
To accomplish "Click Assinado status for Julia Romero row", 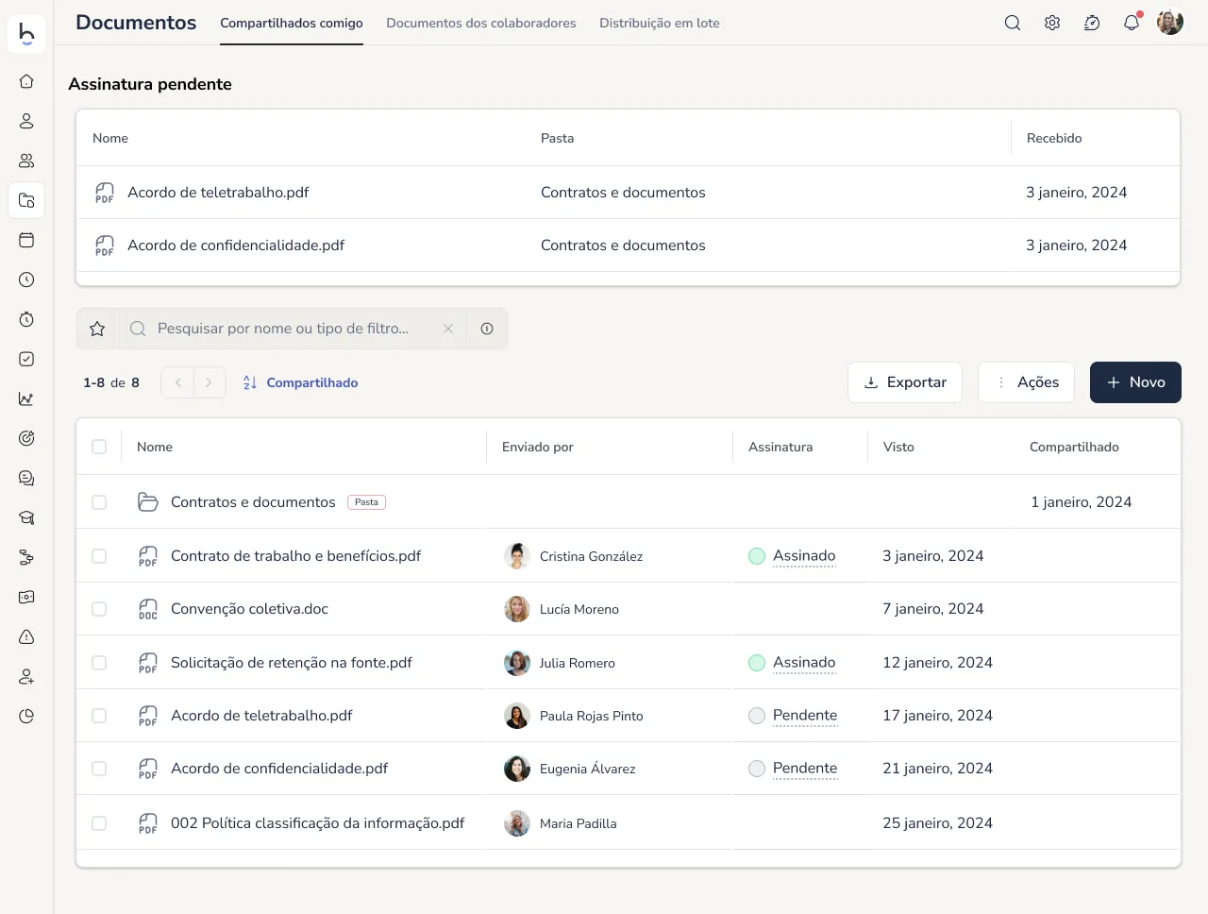I will (x=804, y=663).
